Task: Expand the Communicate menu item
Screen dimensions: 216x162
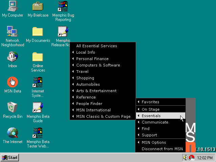Action: click(161, 122)
